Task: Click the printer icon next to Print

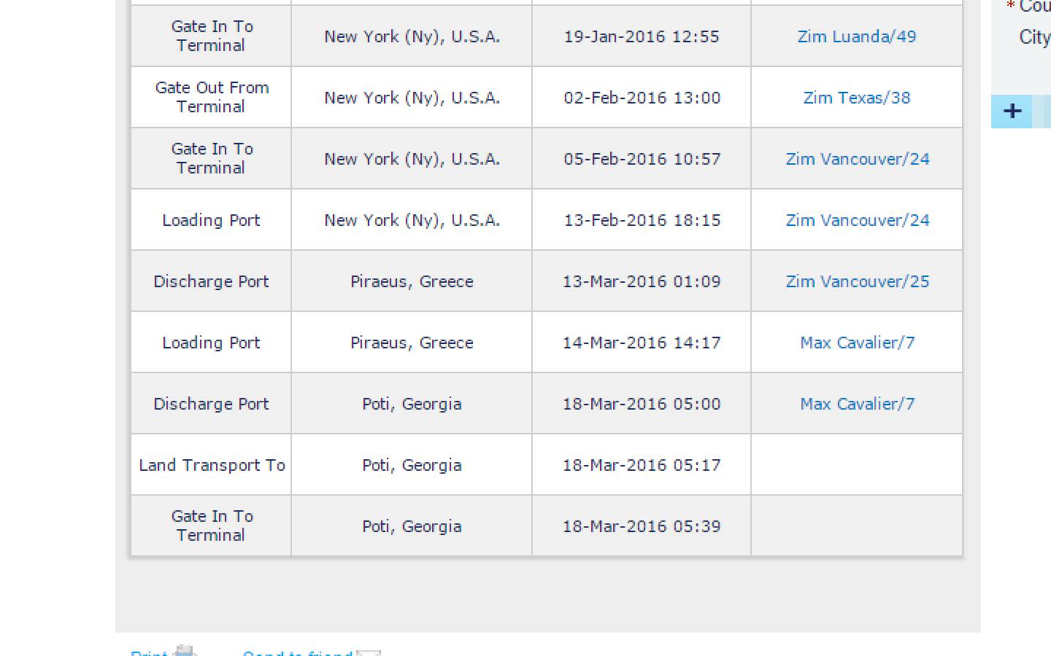Action: [185, 651]
